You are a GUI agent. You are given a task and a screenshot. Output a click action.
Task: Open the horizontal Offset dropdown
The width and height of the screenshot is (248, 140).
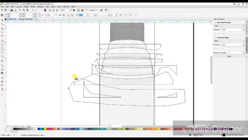[229, 26]
